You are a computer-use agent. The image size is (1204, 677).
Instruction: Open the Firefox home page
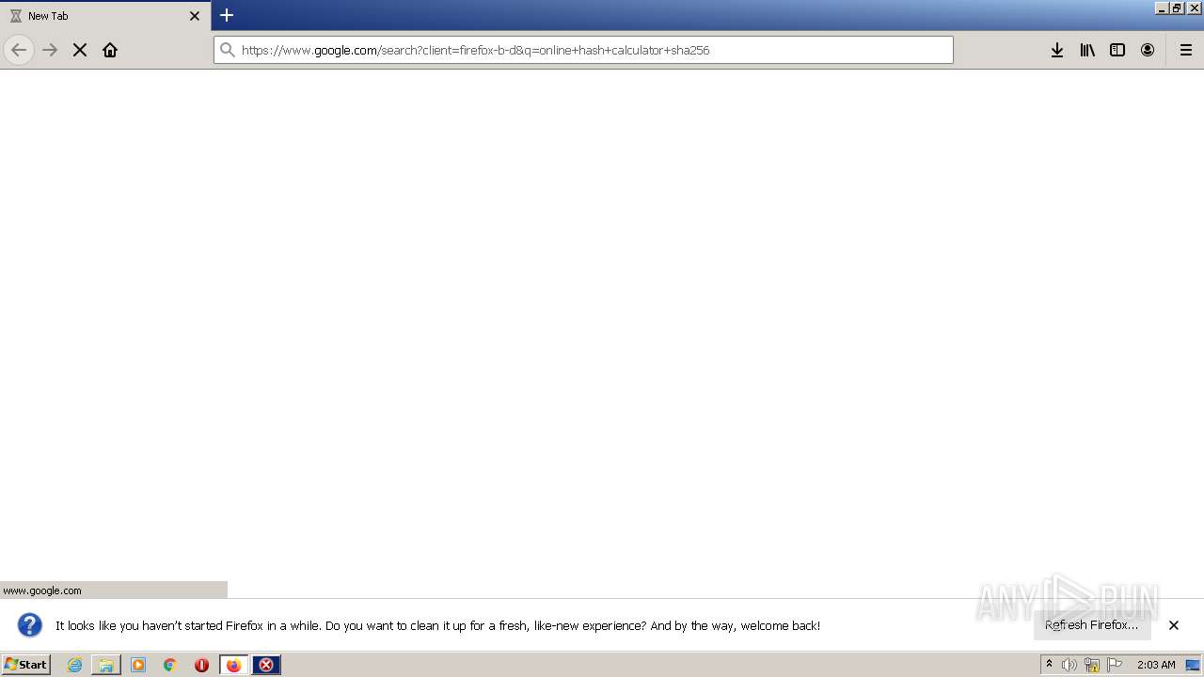click(110, 50)
